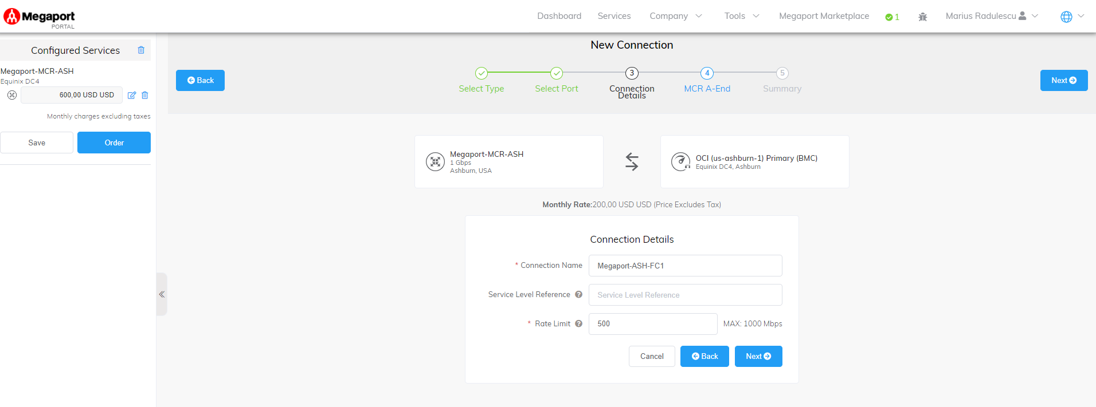Expand the Tools dropdown menu
This screenshot has height=407, width=1096.
(741, 16)
